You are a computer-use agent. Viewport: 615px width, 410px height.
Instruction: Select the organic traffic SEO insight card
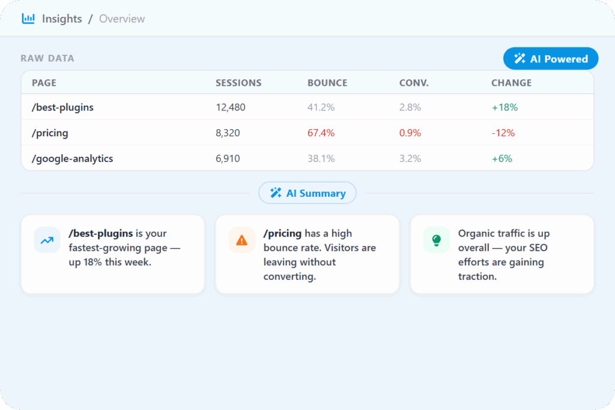(x=501, y=255)
